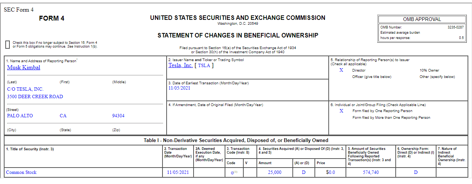Click the X beside Form filed by One Reporting Person
The image size is (472, 184).
tap(341, 111)
